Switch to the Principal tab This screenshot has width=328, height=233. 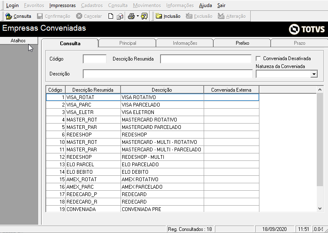click(128, 43)
